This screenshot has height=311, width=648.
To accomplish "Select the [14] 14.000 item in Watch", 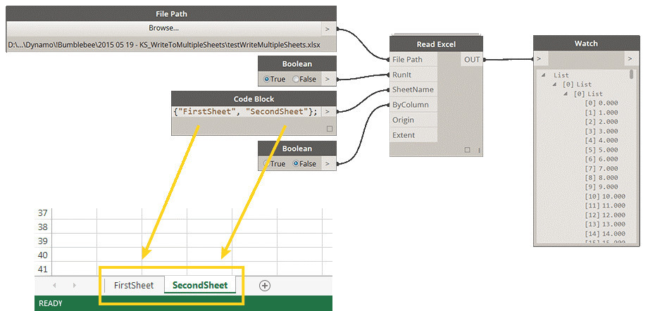I will tap(604, 234).
